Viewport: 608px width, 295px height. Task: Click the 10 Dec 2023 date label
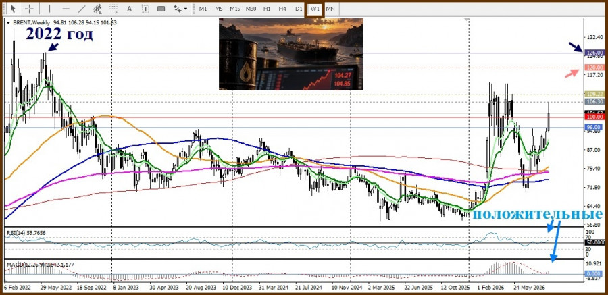click(x=236, y=288)
